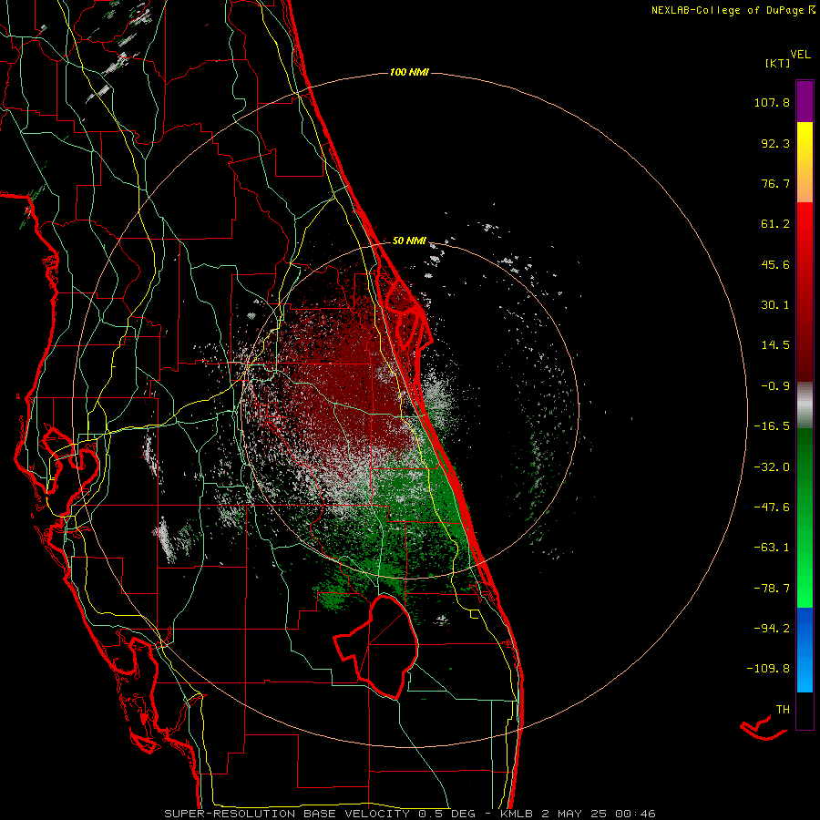Screen dimensions: 820x820
Task: Select the -32.0 scale value
Action: click(x=772, y=467)
